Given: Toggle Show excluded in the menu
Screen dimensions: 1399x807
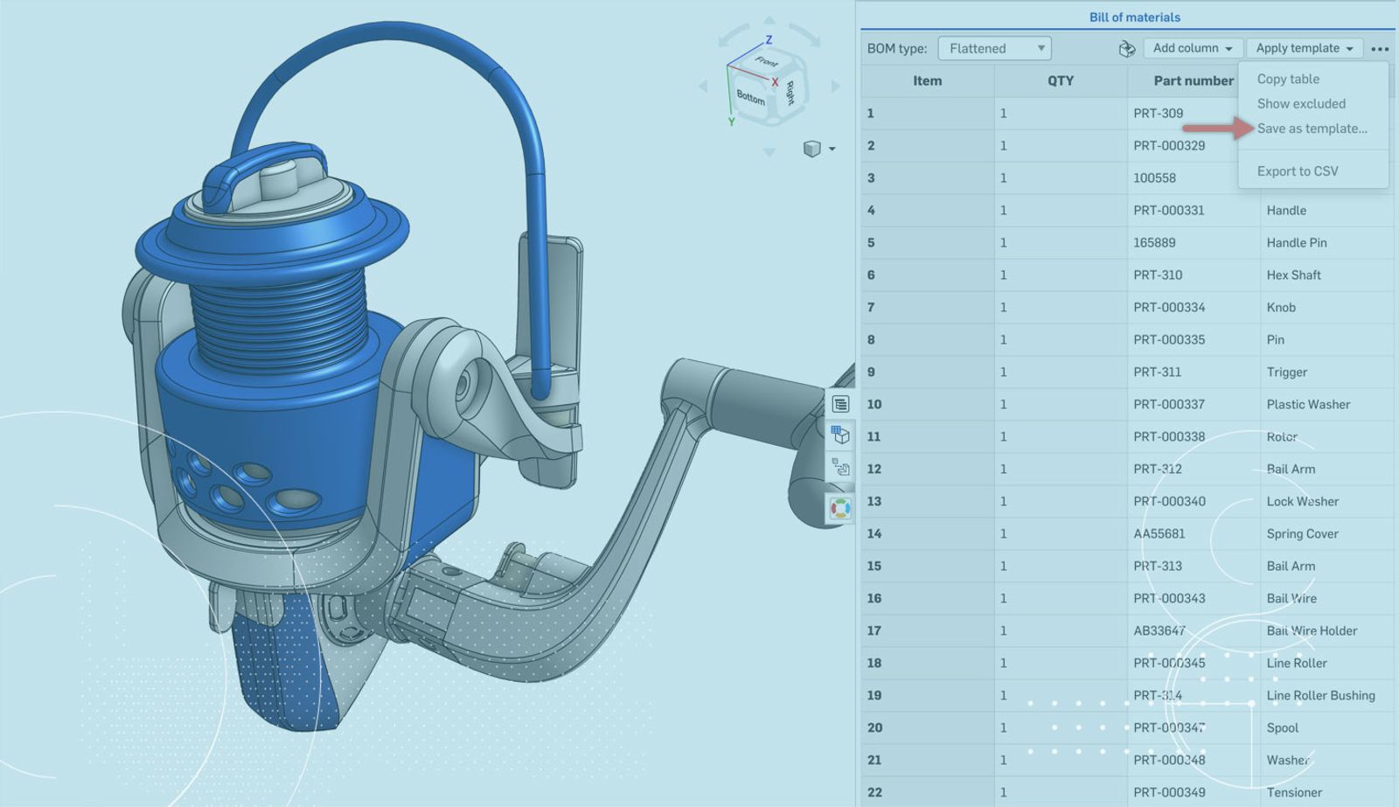Looking at the screenshot, I should pos(1301,103).
